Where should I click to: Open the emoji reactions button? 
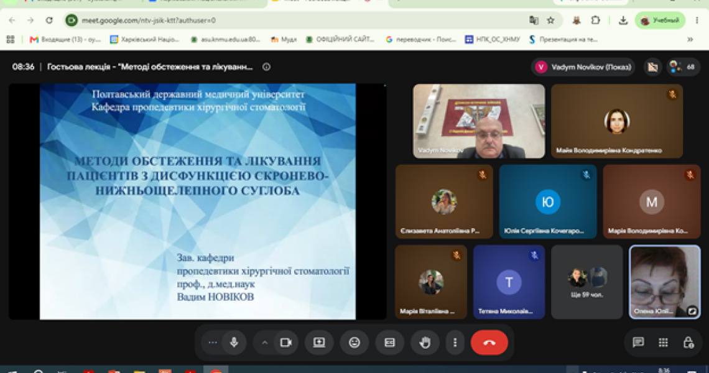(x=354, y=343)
